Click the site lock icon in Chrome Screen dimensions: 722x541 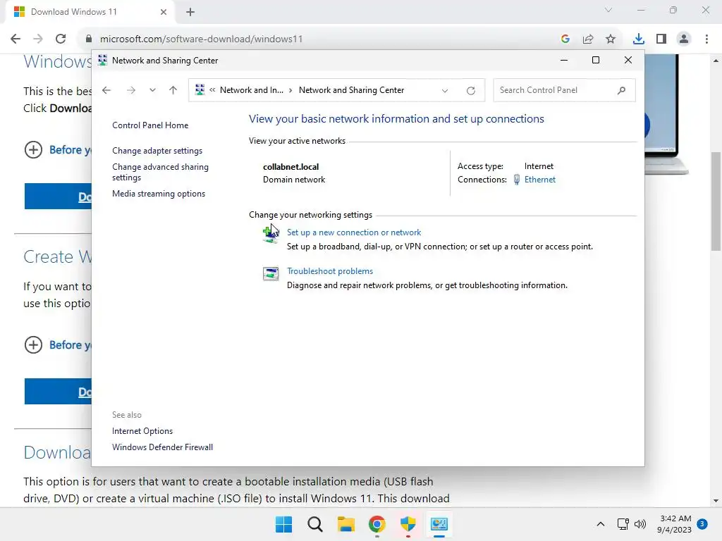[x=89, y=39]
